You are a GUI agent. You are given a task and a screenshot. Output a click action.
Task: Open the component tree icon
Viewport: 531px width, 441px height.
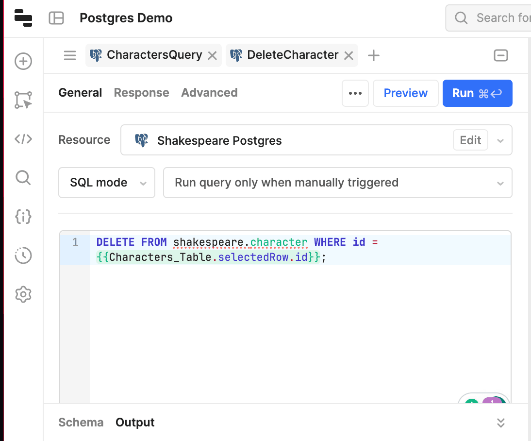(x=23, y=100)
